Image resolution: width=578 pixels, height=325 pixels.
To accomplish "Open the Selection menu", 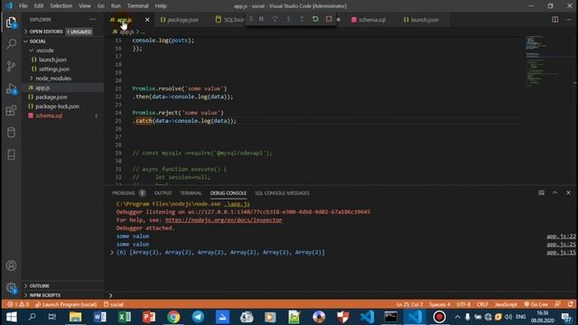I will [61, 6].
